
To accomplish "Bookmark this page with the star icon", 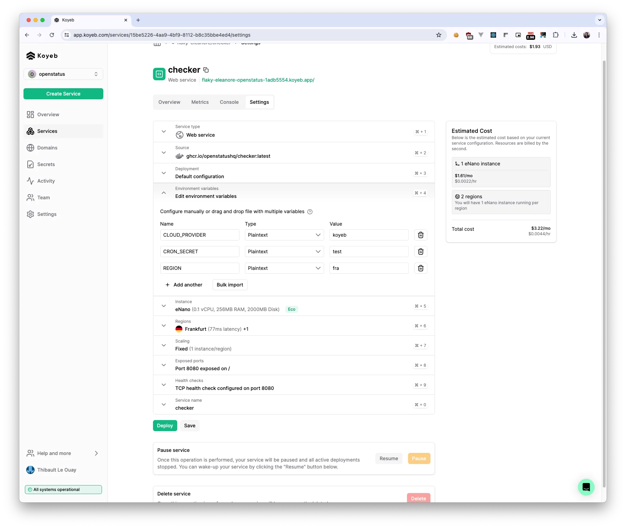I will coord(438,35).
